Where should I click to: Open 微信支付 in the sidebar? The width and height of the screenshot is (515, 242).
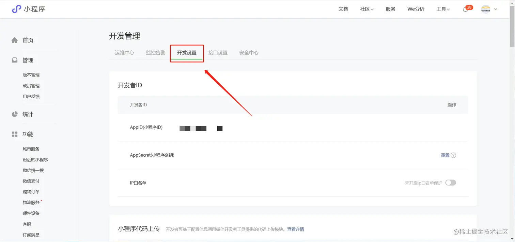pyautogui.click(x=31, y=181)
